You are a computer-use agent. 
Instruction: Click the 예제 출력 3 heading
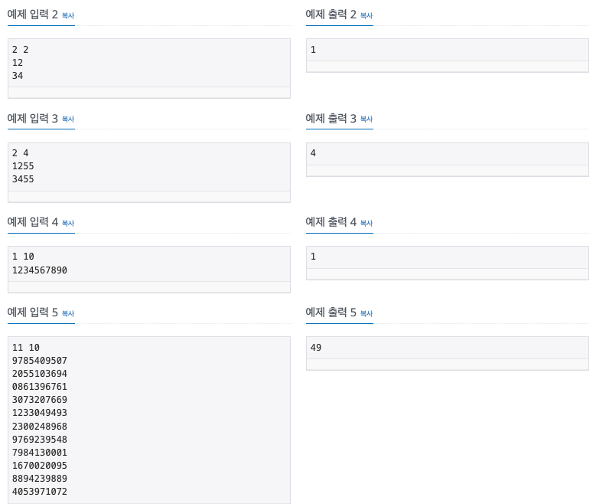[x=331, y=119]
